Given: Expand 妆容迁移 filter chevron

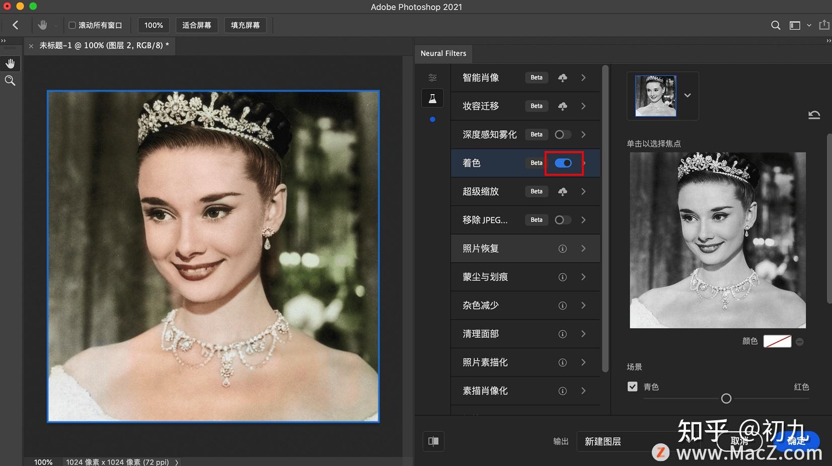Looking at the screenshot, I should coord(583,106).
